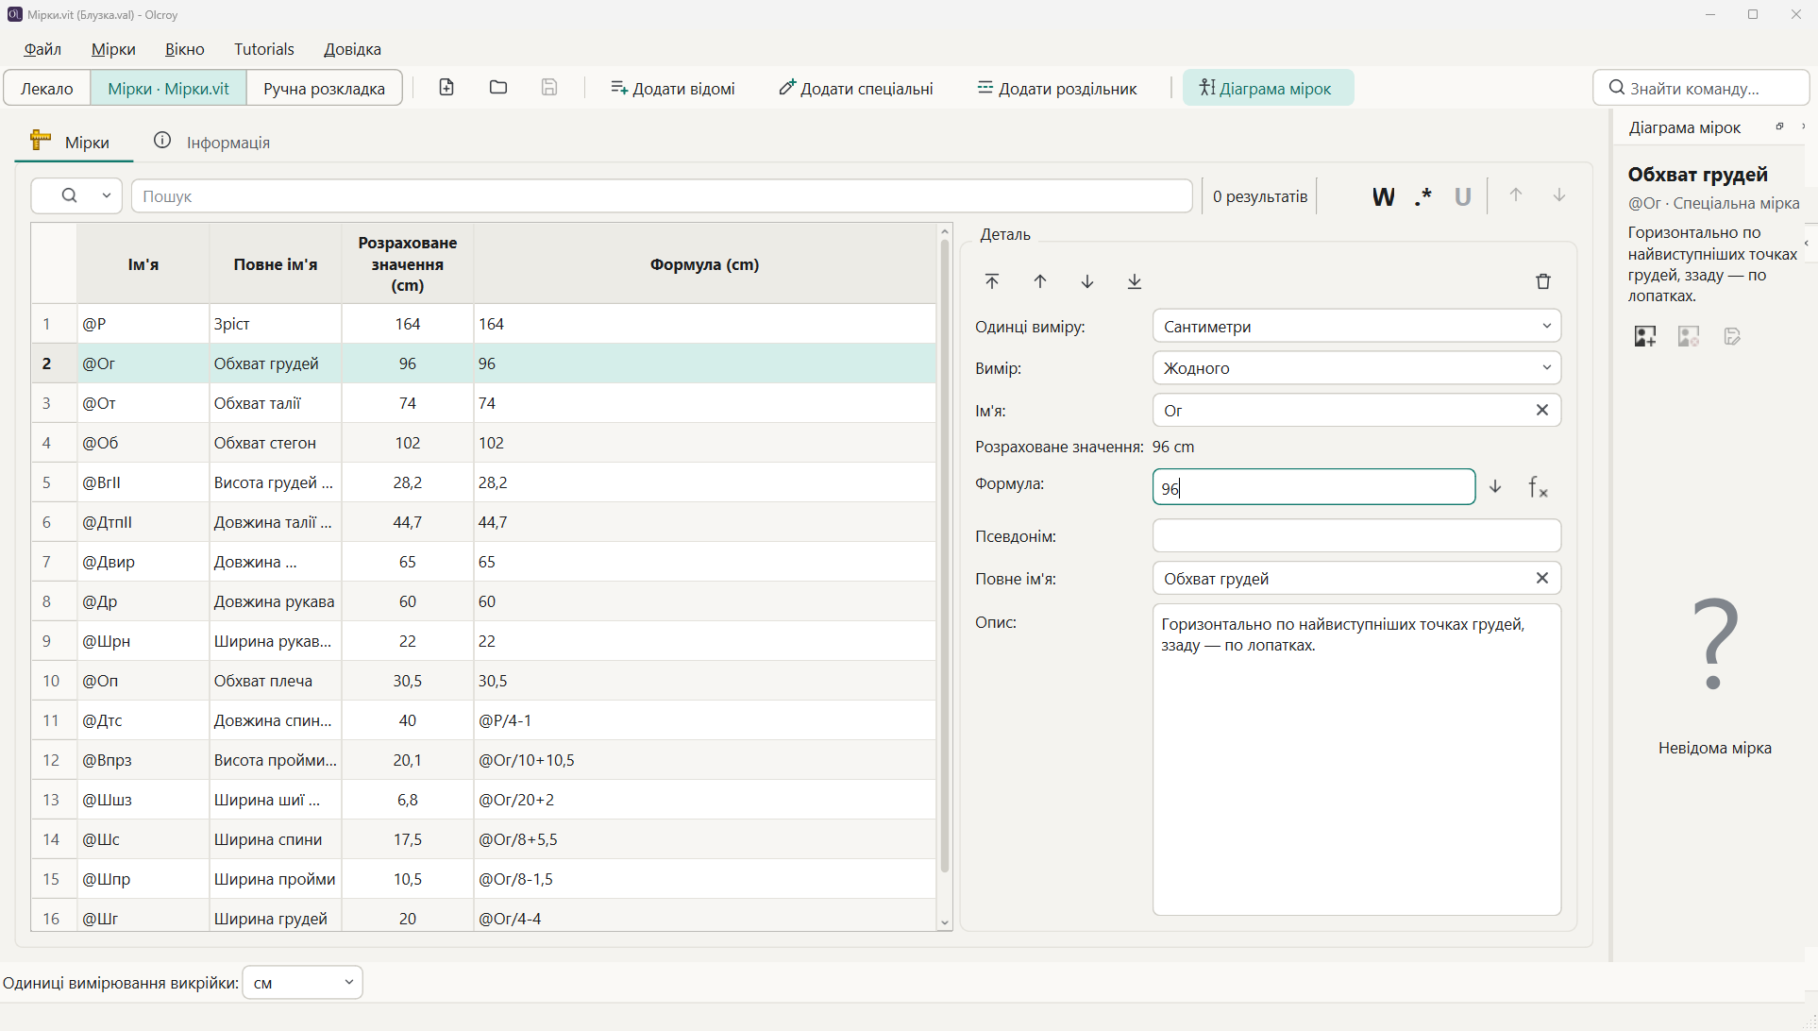Toggle regular expression (.*) search option
This screenshot has height=1031, width=1818.
1423,196
